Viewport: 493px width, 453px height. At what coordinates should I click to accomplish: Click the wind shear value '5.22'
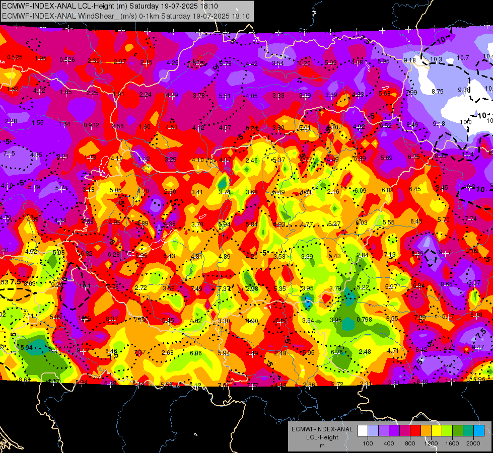point(363,287)
